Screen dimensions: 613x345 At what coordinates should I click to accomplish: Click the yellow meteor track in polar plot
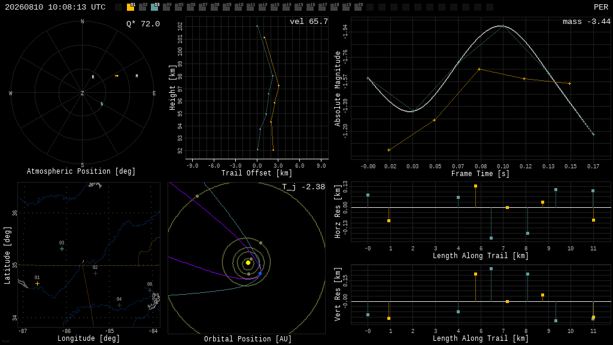coord(117,76)
